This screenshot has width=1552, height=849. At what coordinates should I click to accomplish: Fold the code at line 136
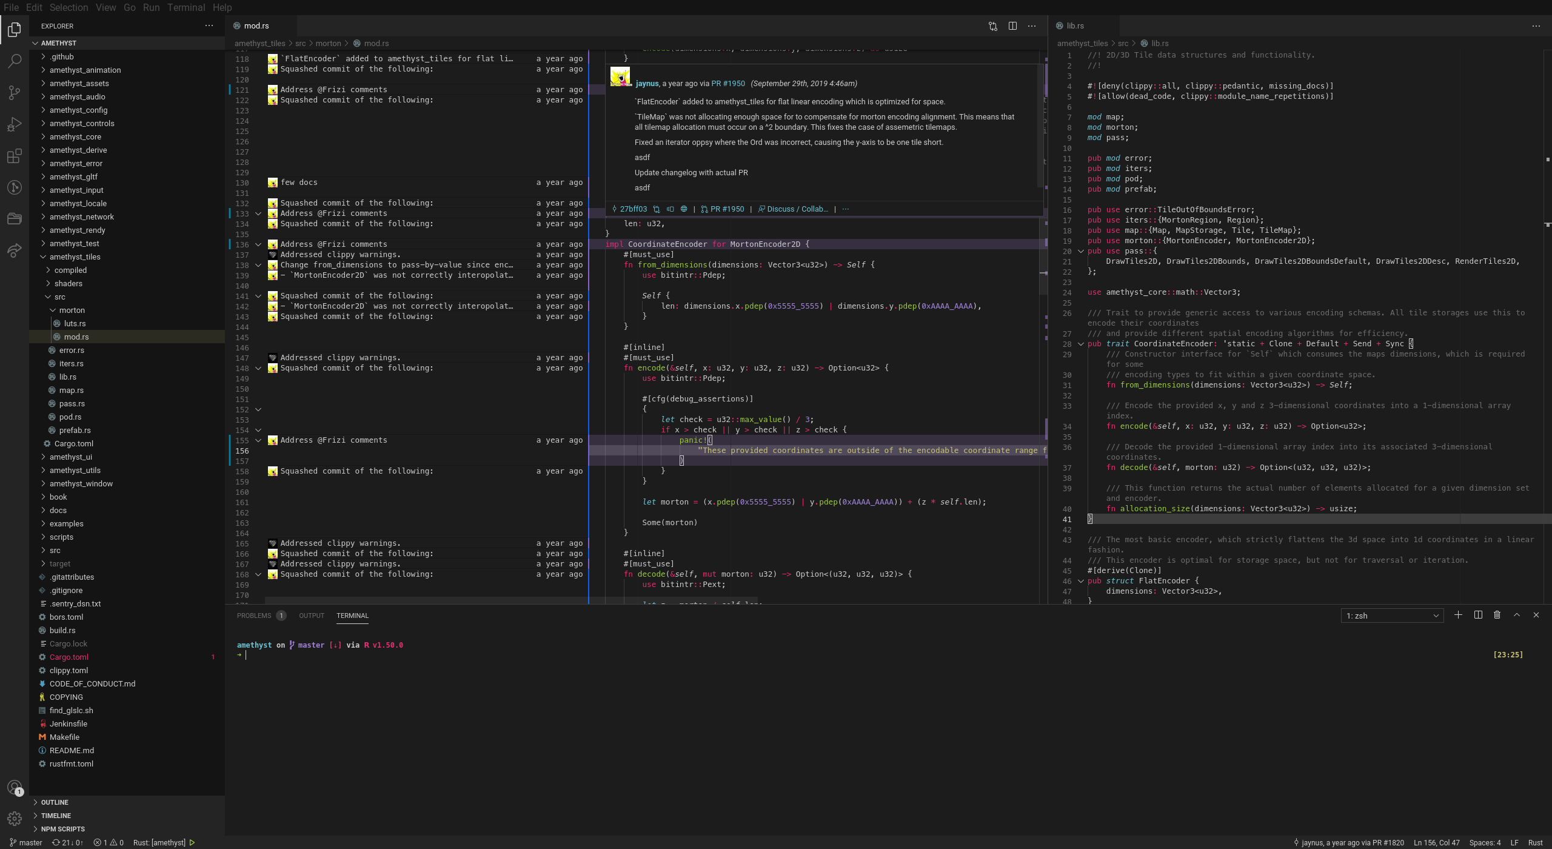pyautogui.click(x=258, y=244)
